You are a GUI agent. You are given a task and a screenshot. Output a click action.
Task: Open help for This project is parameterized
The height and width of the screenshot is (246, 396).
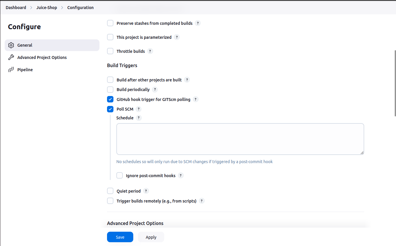tap(177, 37)
